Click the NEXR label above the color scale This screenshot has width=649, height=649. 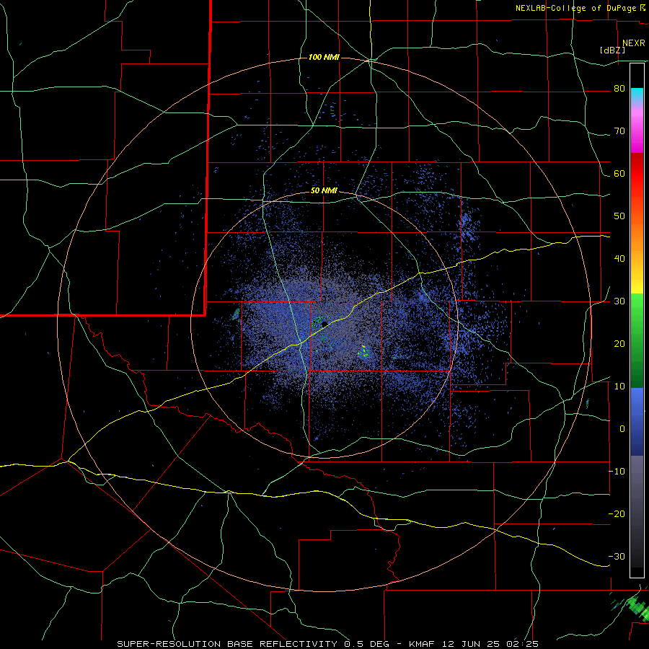click(634, 43)
